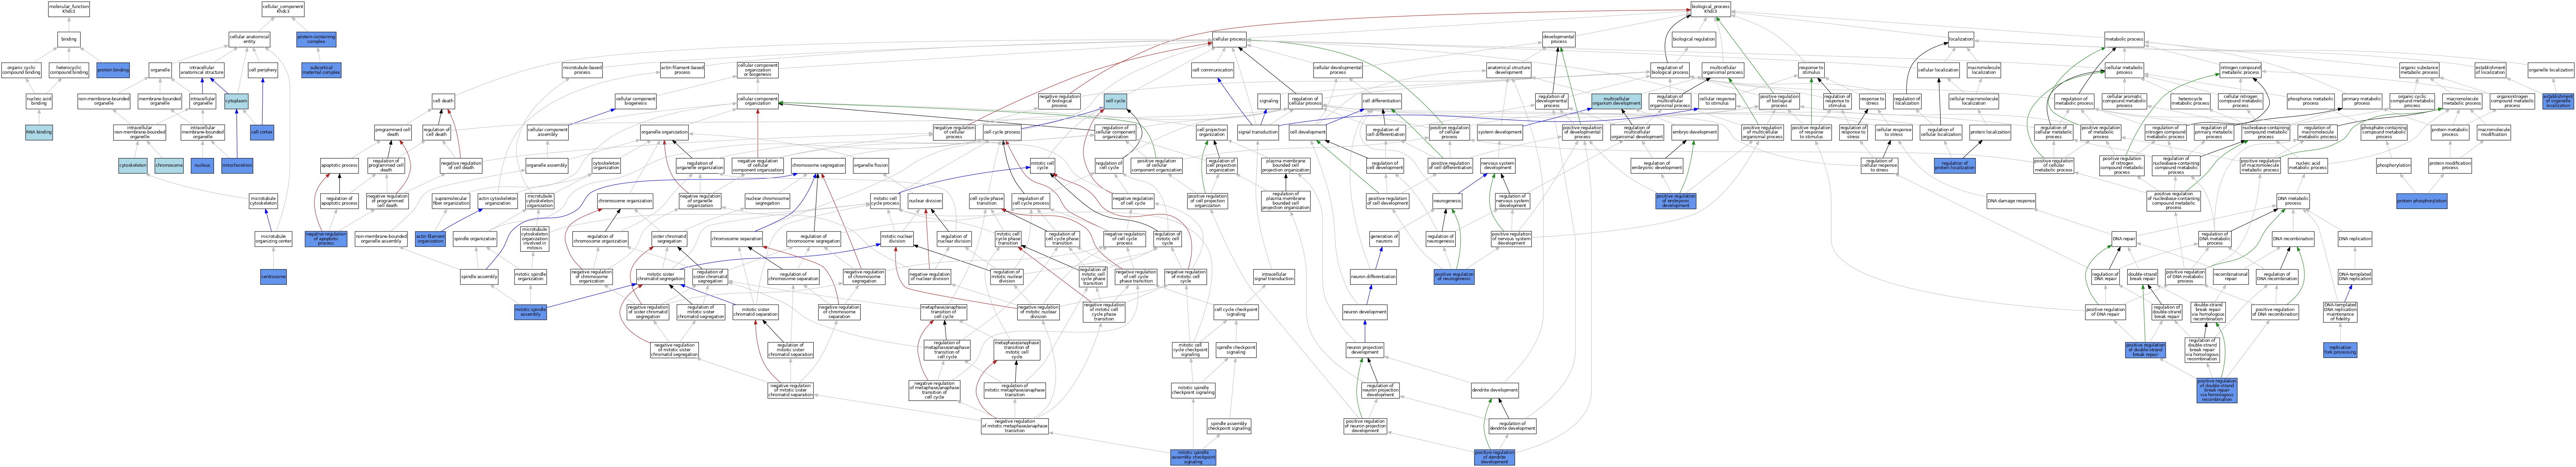Select the 'protein-containing complex' node
Image resolution: width=2576 pixels, height=467 pixels.
point(316,39)
